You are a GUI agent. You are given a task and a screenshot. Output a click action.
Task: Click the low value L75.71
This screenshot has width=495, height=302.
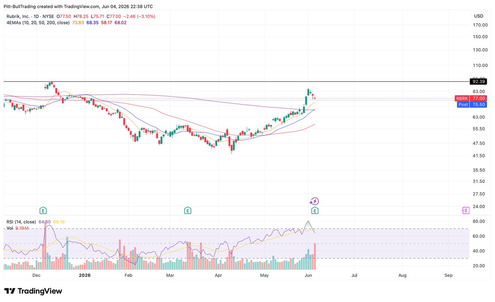coord(98,17)
